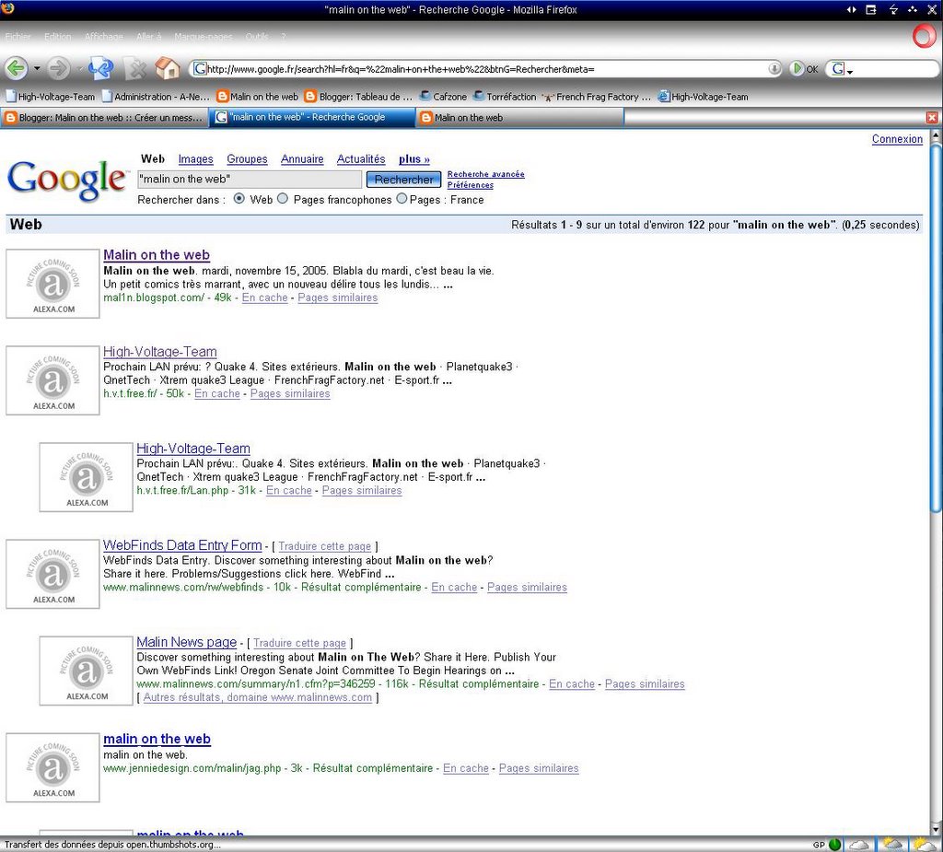Open the Torréfaction bookmark
Image resolution: width=943 pixels, height=852 pixels.
click(504, 97)
